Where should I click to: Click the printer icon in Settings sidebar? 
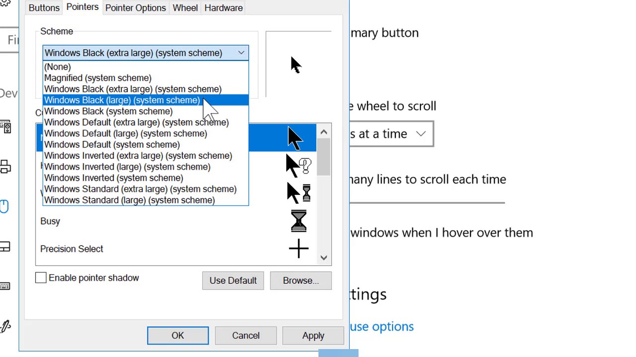pyautogui.click(x=5, y=167)
